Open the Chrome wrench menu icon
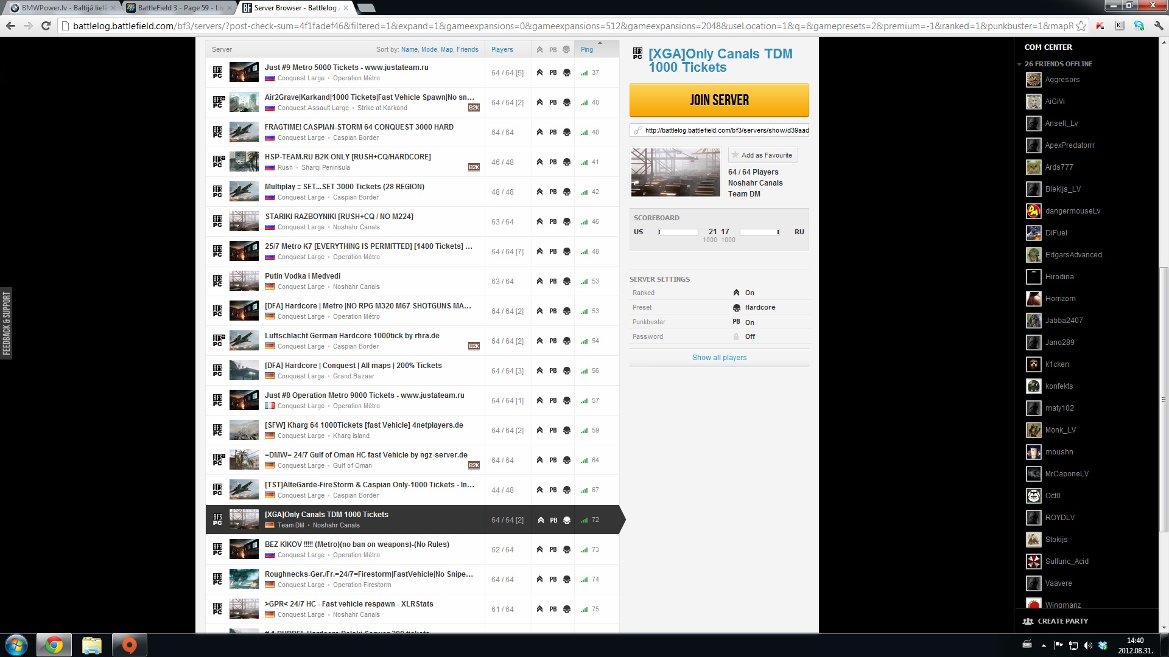Image resolution: width=1169 pixels, height=657 pixels. tap(1158, 26)
